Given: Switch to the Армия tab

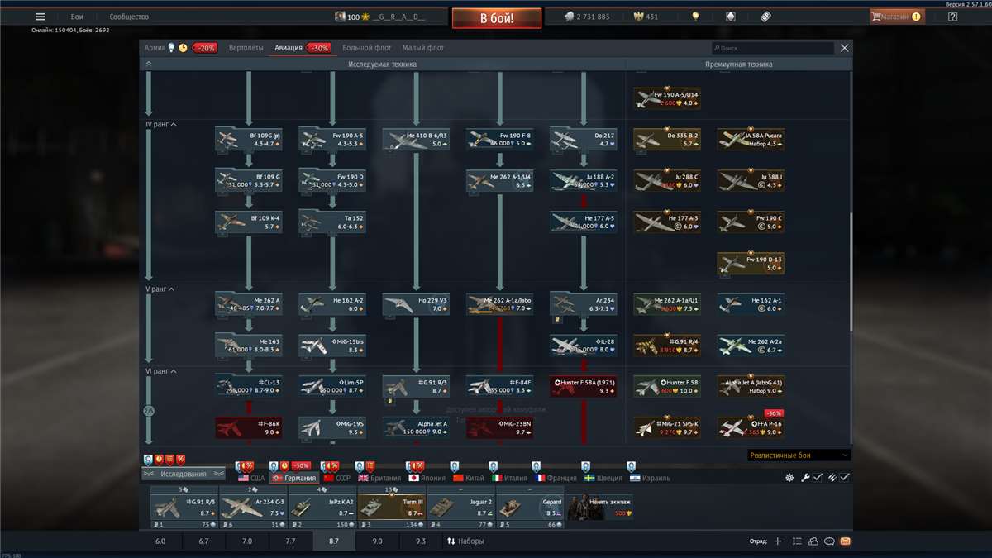Looking at the screenshot, I should [x=155, y=48].
